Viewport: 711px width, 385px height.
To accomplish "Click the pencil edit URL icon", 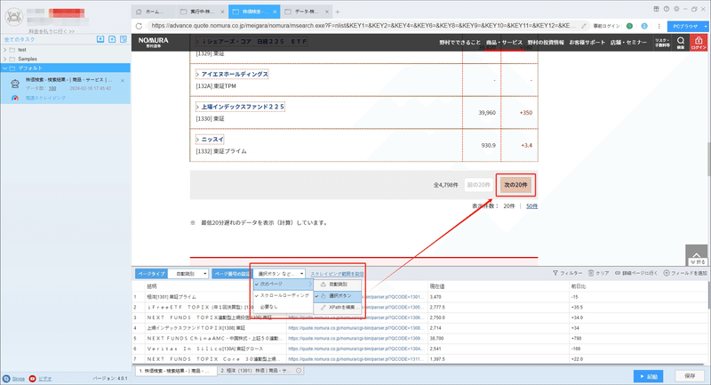I will pyautogui.click(x=584, y=27).
